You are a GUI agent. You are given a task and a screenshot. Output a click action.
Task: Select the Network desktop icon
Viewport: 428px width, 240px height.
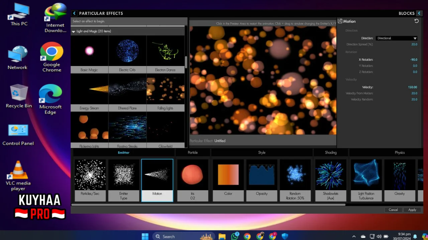[17, 58]
